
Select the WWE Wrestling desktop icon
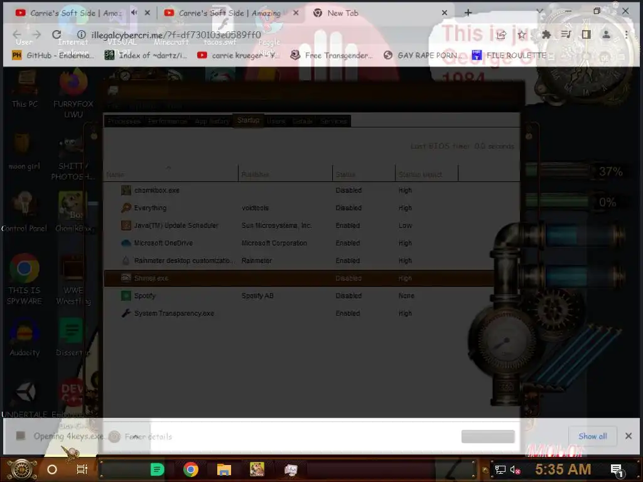click(x=73, y=280)
